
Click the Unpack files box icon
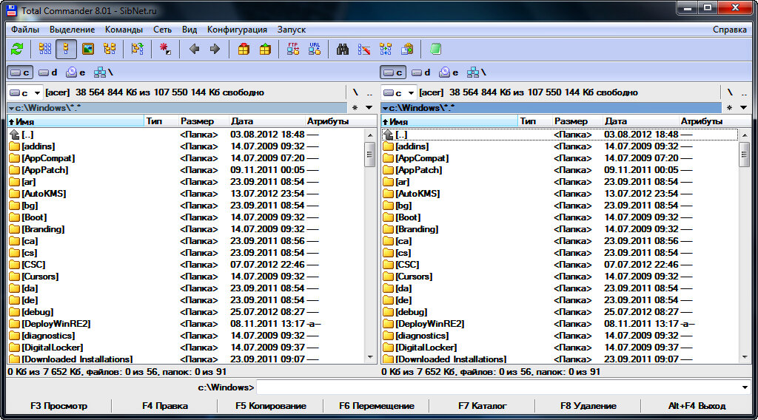(x=265, y=50)
